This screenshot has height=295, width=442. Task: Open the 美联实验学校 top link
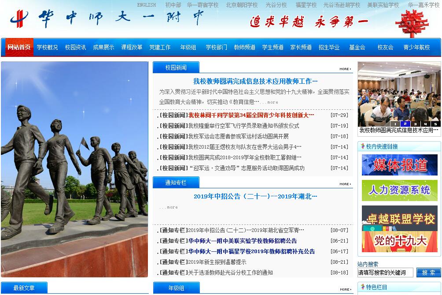coord(383,5)
